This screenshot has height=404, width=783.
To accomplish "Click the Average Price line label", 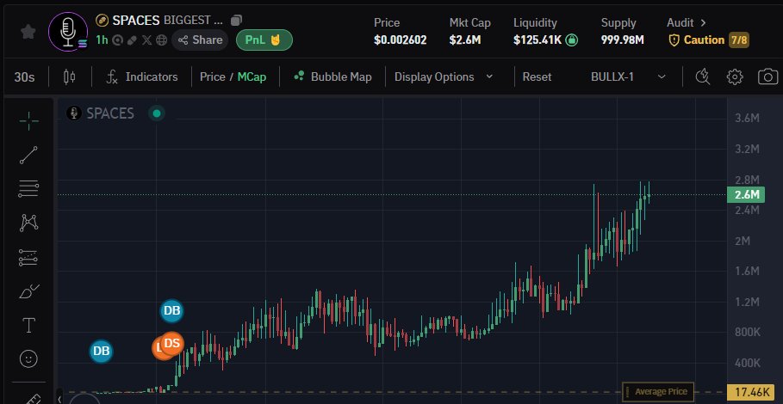I will point(659,392).
